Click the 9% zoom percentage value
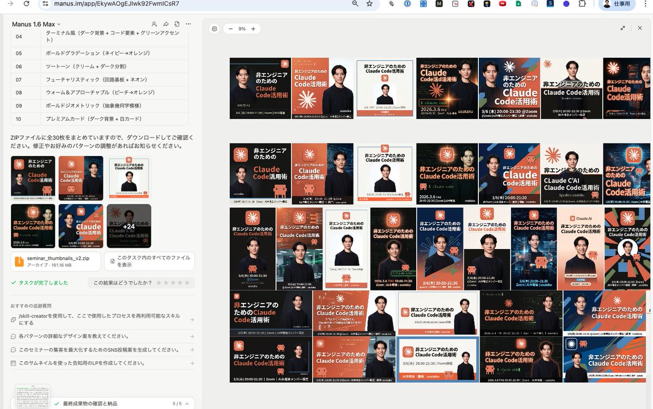The height and width of the screenshot is (409, 653). point(242,29)
